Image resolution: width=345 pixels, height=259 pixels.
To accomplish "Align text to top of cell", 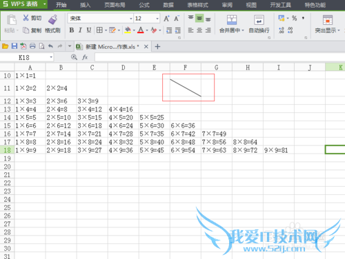I will tap(190, 18).
